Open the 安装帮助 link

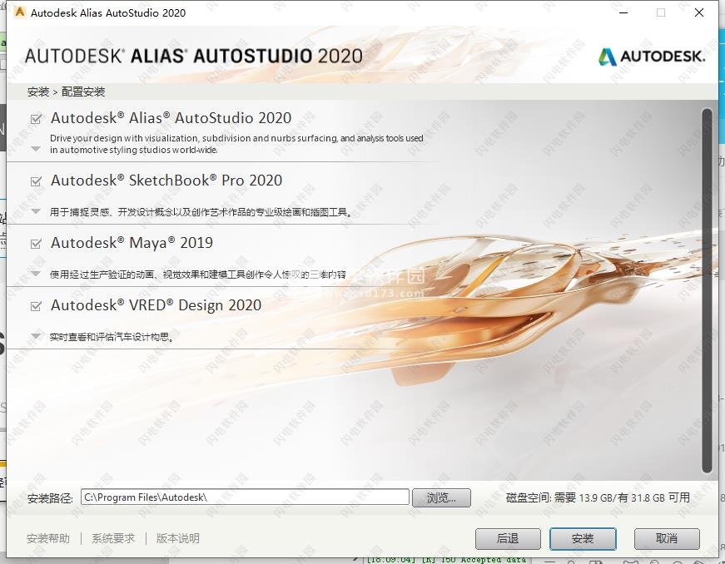(x=48, y=538)
